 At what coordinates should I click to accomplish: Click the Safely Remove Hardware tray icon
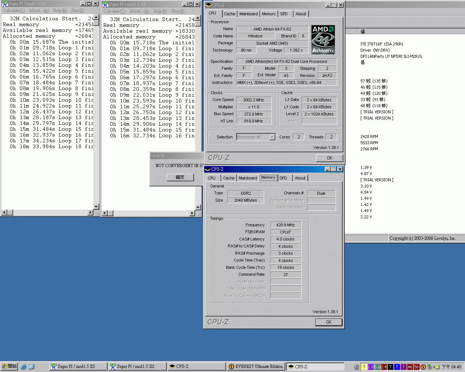click(429, 367)
